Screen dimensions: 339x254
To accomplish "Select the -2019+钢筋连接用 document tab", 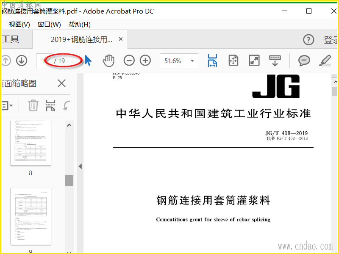I will click(x=80, y=39).
